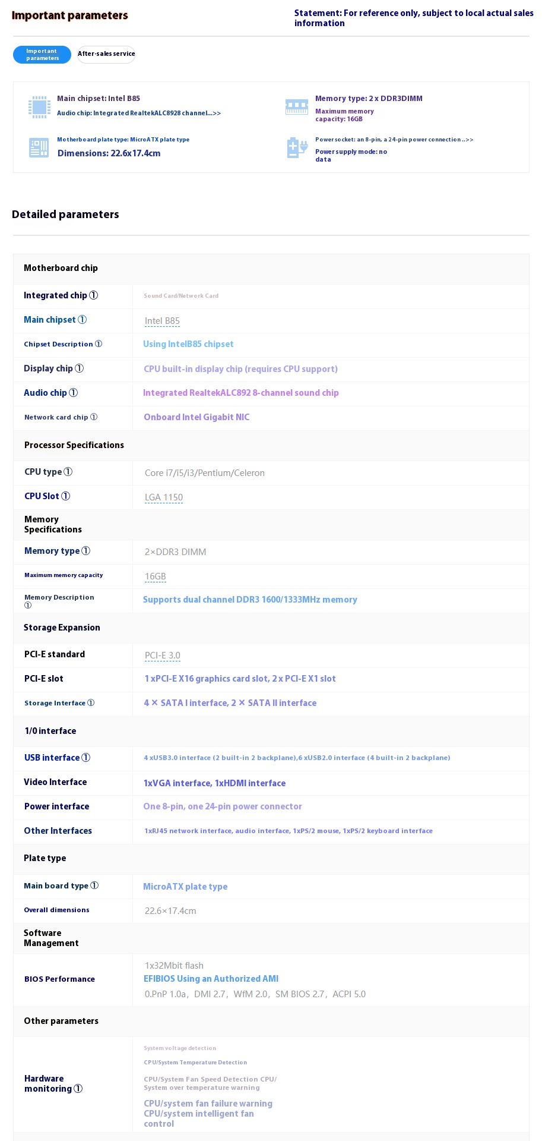This screenshot has width=542, height=1141.
Task: Follow the 1xRJ45 network interface link
Action: click(x=289, y=831)
